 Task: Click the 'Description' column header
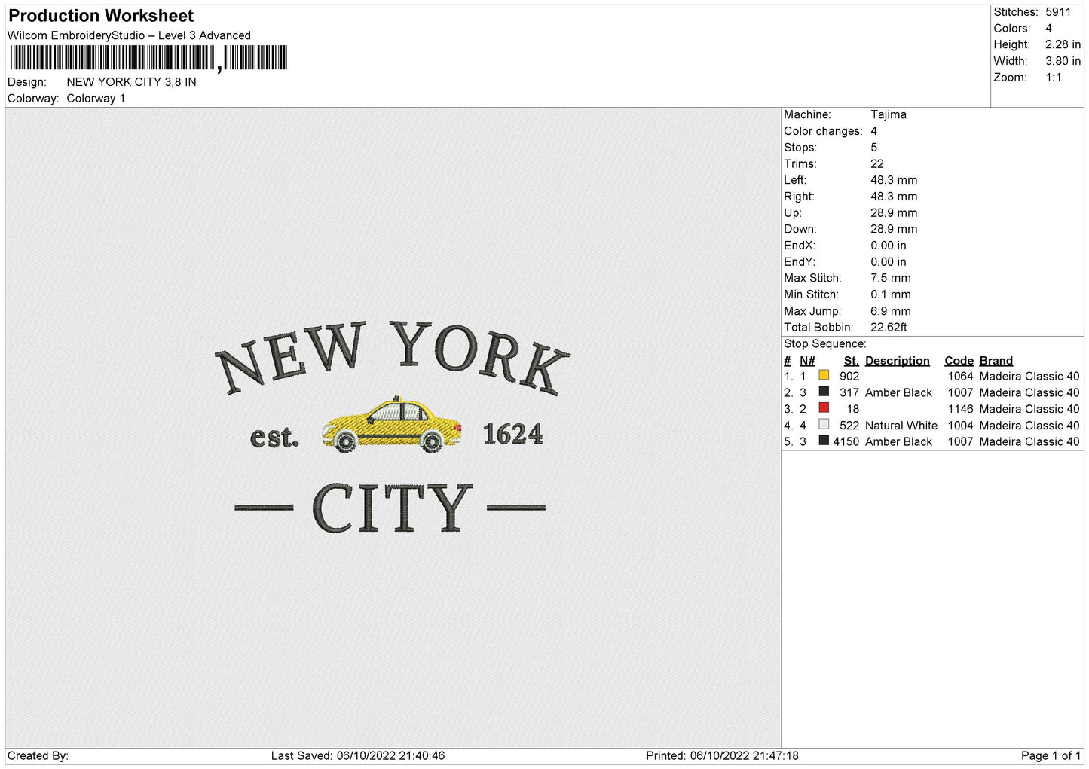898,361
